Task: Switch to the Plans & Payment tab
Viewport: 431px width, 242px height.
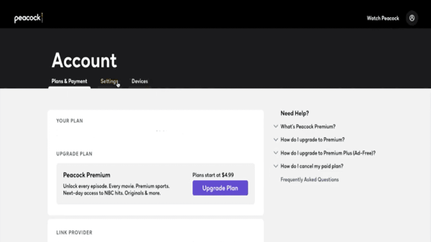Action: tap(69, 81)
